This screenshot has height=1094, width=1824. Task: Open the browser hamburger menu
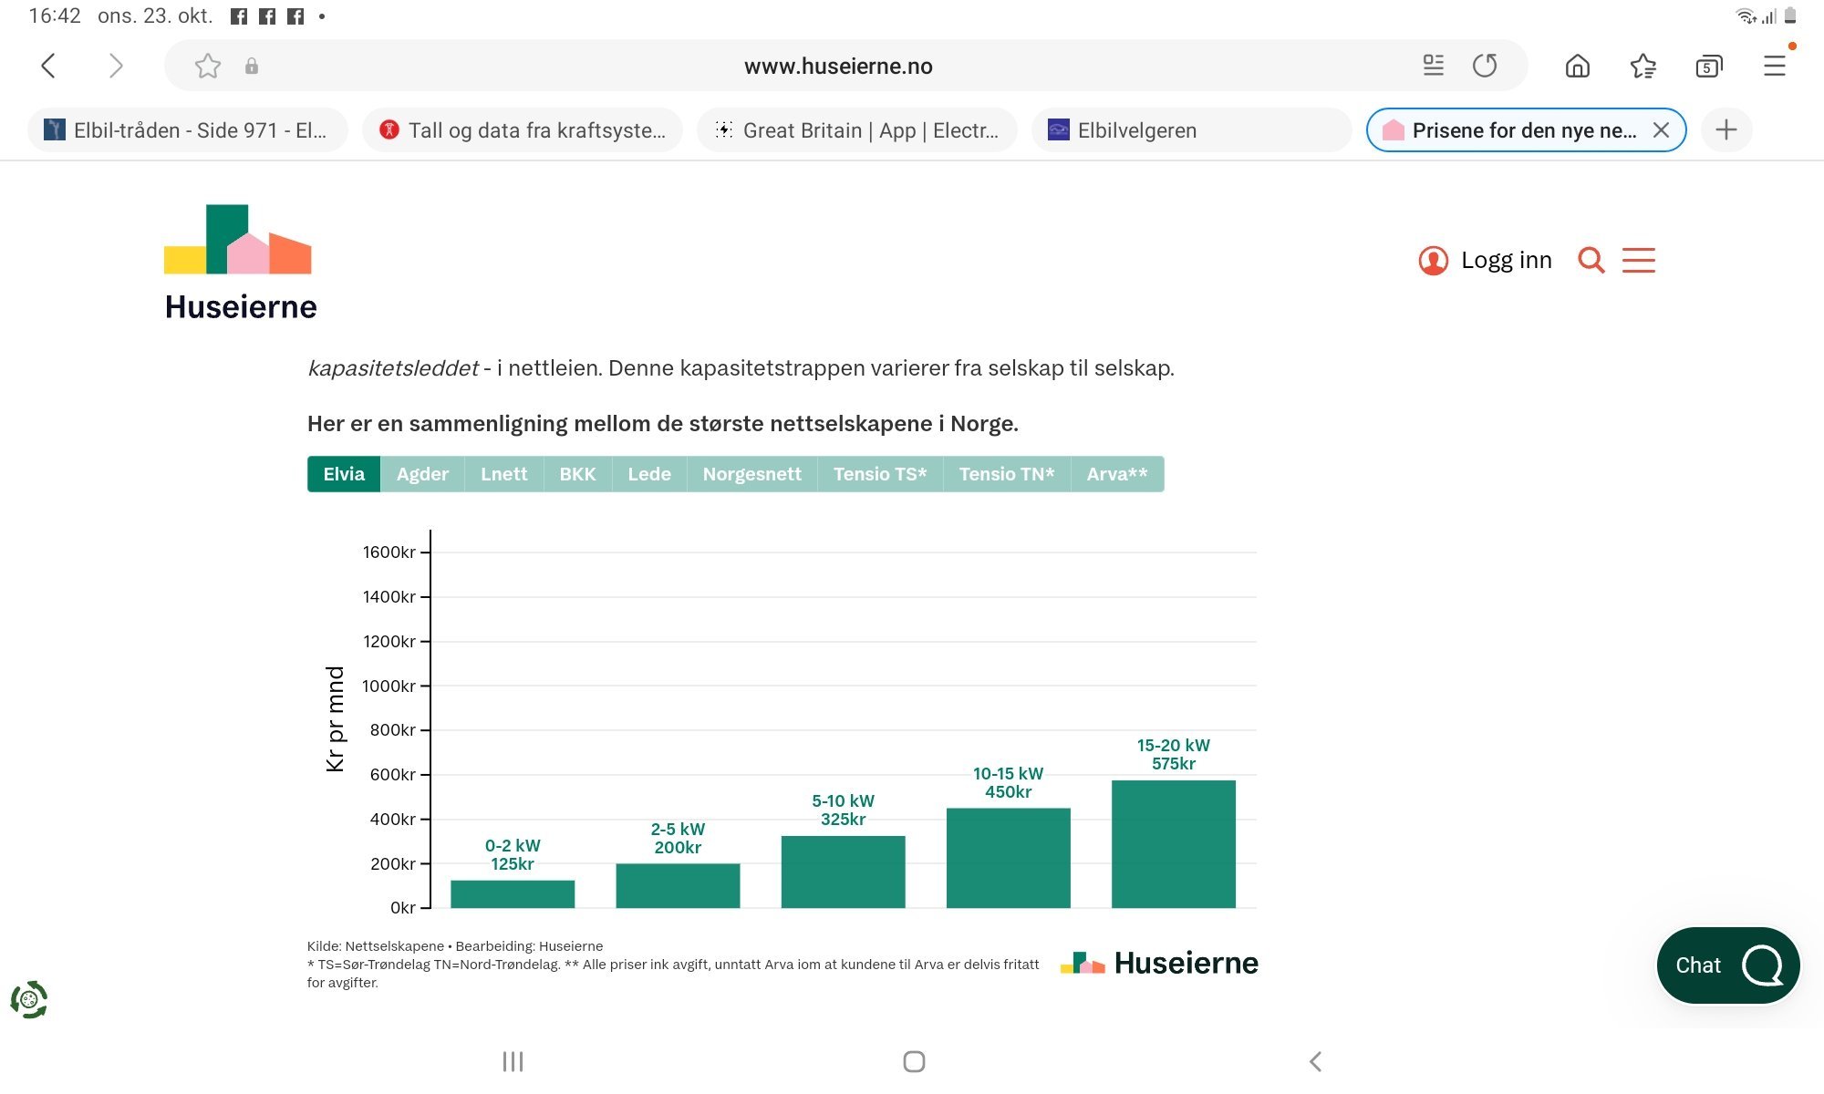pyautogui.click(x=1775, y=66)
